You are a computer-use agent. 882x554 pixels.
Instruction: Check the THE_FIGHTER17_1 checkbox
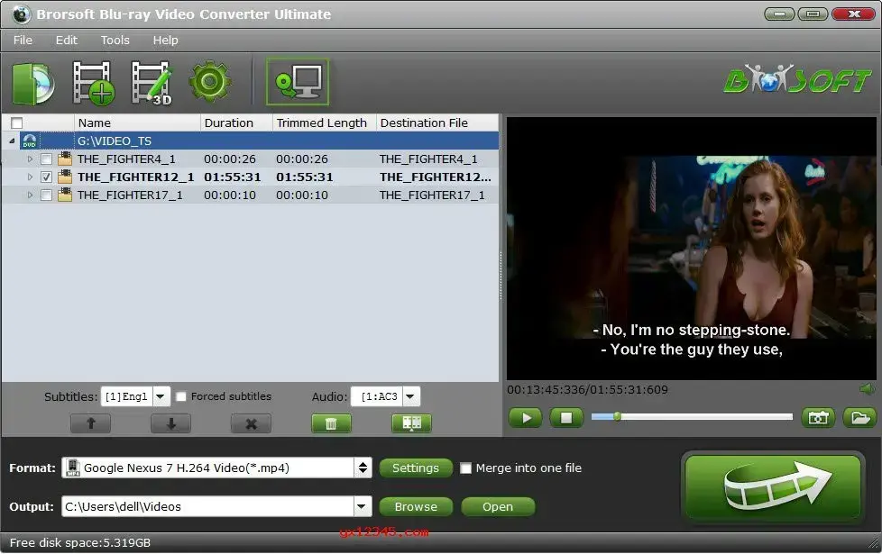[x=47, y=195]
